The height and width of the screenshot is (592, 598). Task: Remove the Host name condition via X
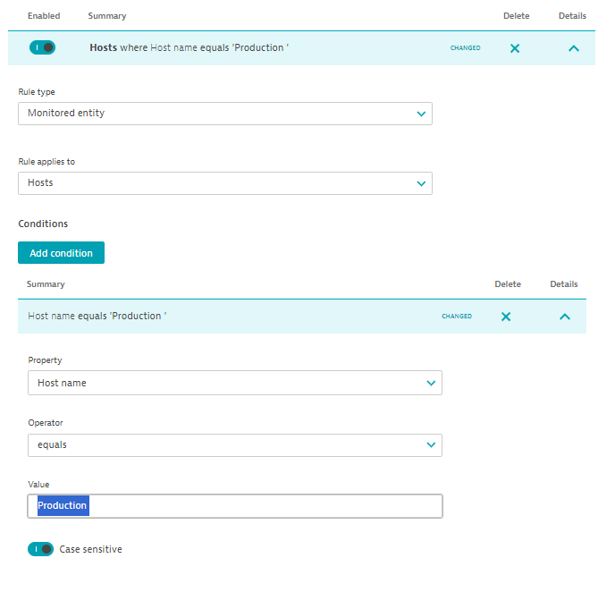click(506, 317)
